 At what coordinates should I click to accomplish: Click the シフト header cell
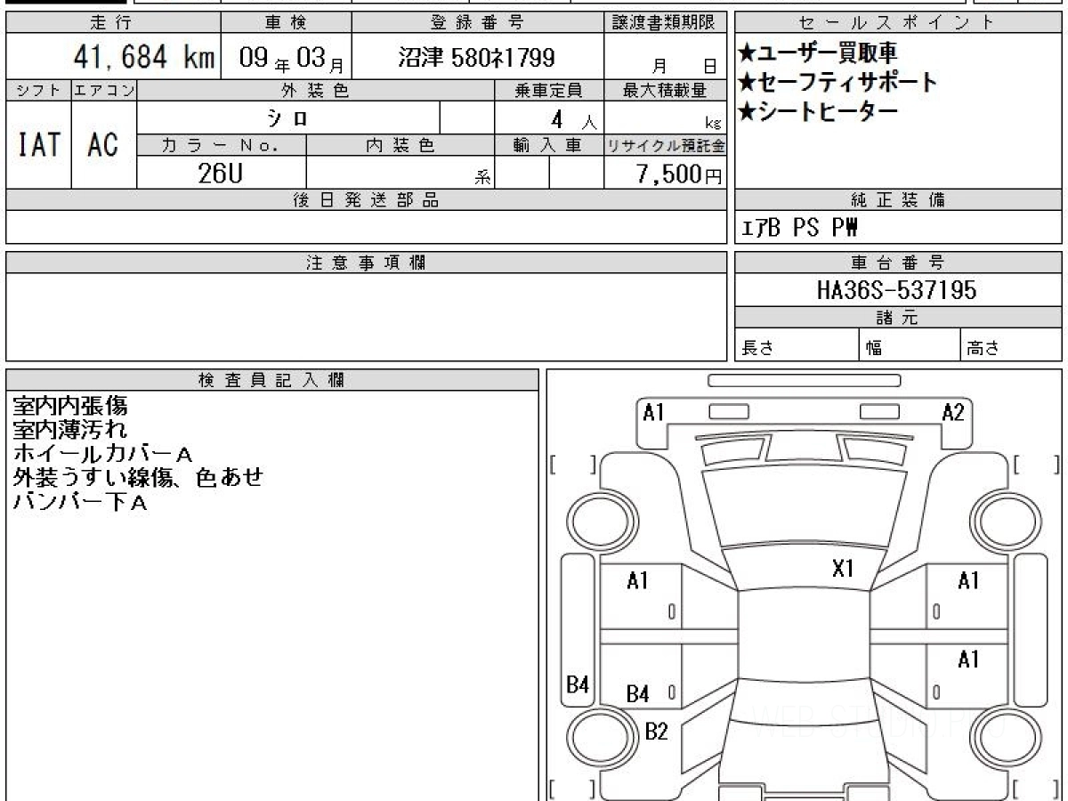click(x=38, y=90)
